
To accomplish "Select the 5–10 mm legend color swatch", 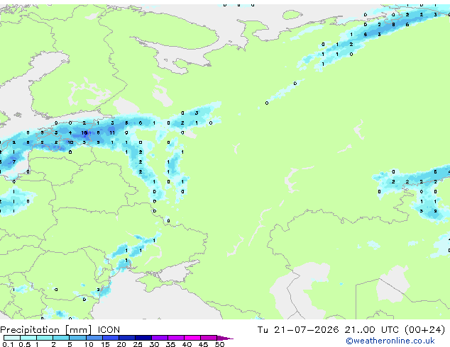I will [x=77, y=338].
